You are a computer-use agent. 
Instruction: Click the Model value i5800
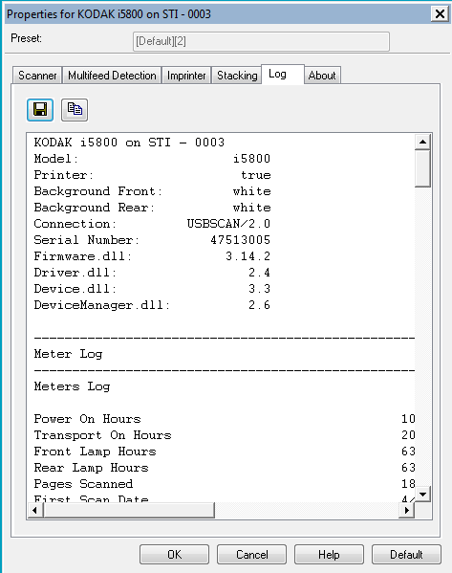[x=252, y=159]
